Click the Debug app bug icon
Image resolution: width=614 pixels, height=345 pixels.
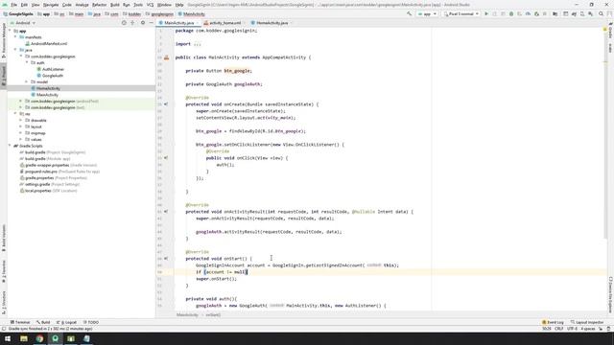511,13
